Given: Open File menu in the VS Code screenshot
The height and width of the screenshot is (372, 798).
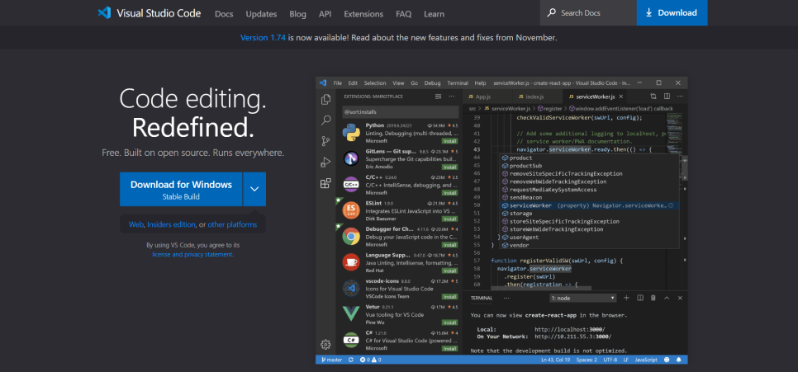Looking at the screenshot, I should pyautogui.click(x=337, y=82).
